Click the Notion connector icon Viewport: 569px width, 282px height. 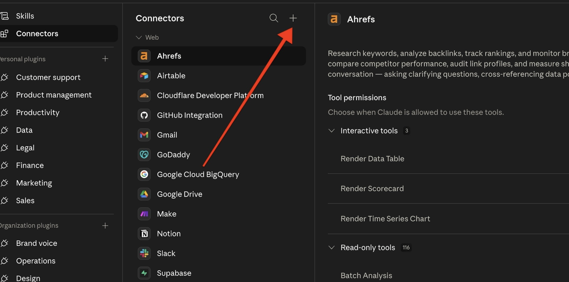coord(144,234)
